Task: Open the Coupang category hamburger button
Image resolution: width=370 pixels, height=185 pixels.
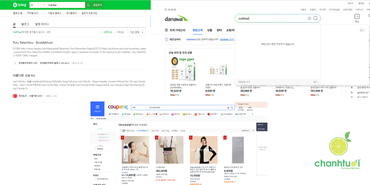Action: [x=97, y=107]
